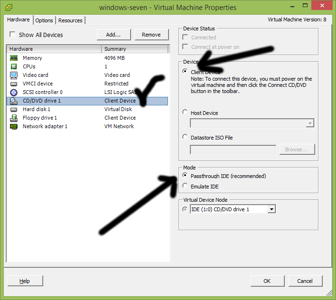Click the CPUs chip icon
This screenshot has width=336, height=300.
click(x=14, y=66)
